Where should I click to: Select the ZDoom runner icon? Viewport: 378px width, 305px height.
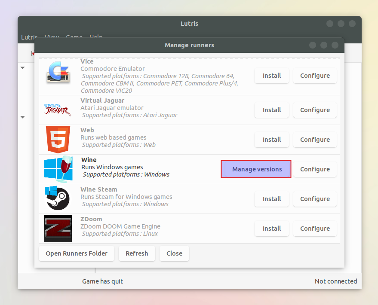(x=58, y=228)
